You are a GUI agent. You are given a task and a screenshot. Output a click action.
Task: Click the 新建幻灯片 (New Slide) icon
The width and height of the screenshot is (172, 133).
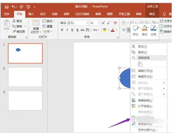[x=36, y=23]
